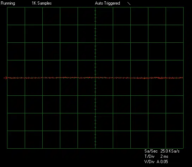This screenshot has width=192, height=167.
Task: Click the 'V/Div' label
Action: 149,162
